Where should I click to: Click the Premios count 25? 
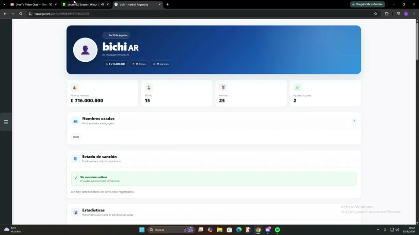(x=222, y=101)
